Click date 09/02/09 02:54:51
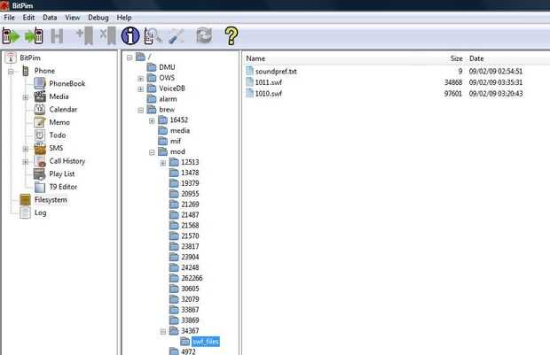 496,71
